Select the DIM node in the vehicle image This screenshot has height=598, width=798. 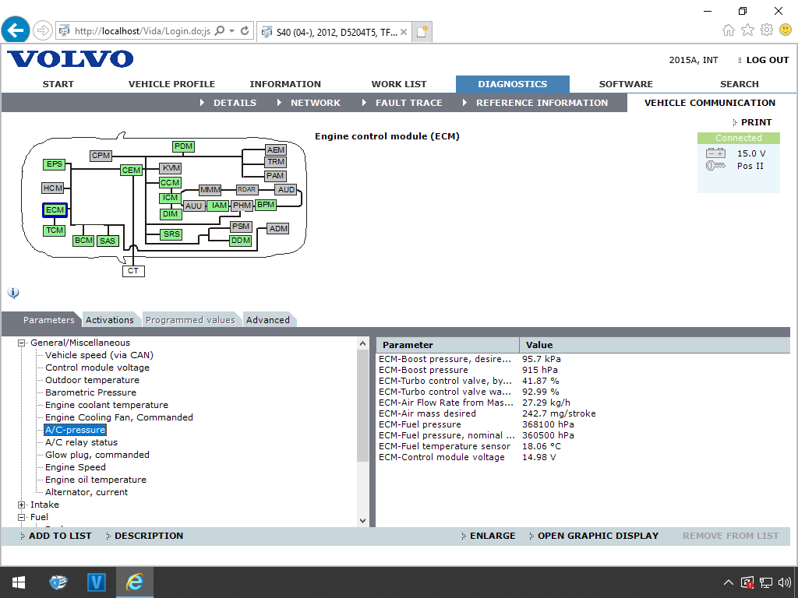[x=170, y=213]
